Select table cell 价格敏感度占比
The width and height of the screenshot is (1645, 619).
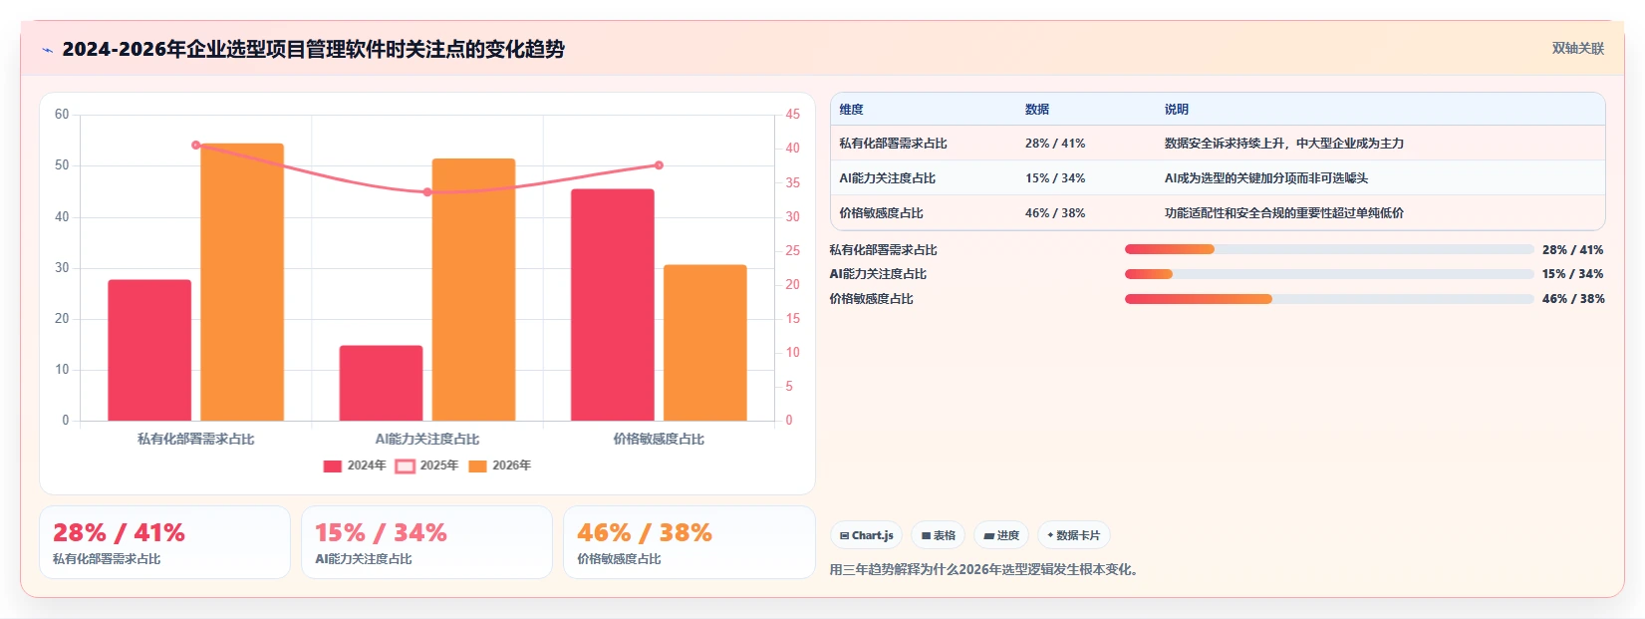point(881,213)
